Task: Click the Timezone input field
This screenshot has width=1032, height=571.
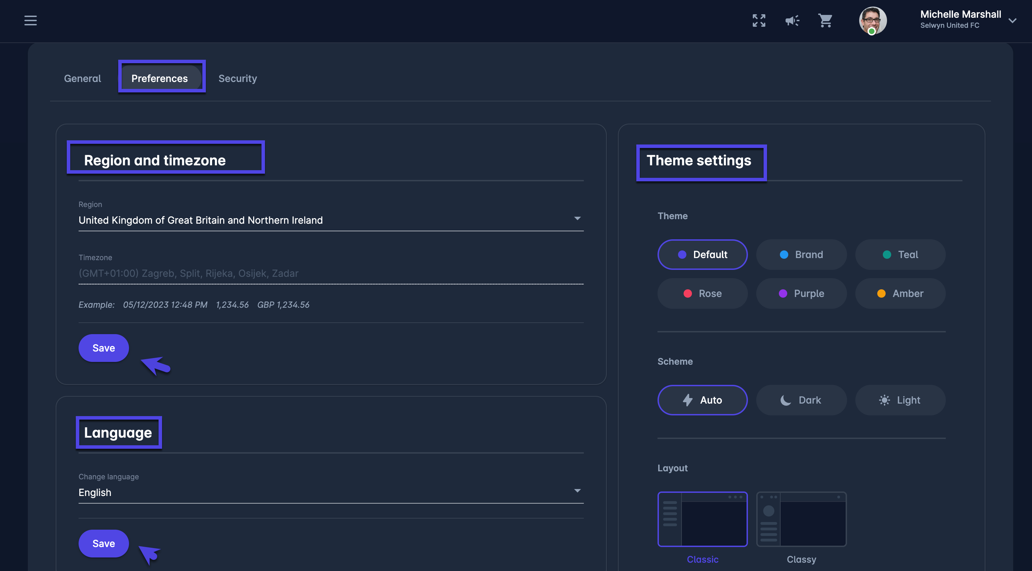Action: 331,273
